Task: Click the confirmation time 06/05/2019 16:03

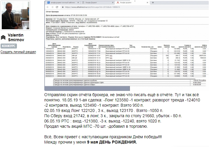Action: click(94, 74)
